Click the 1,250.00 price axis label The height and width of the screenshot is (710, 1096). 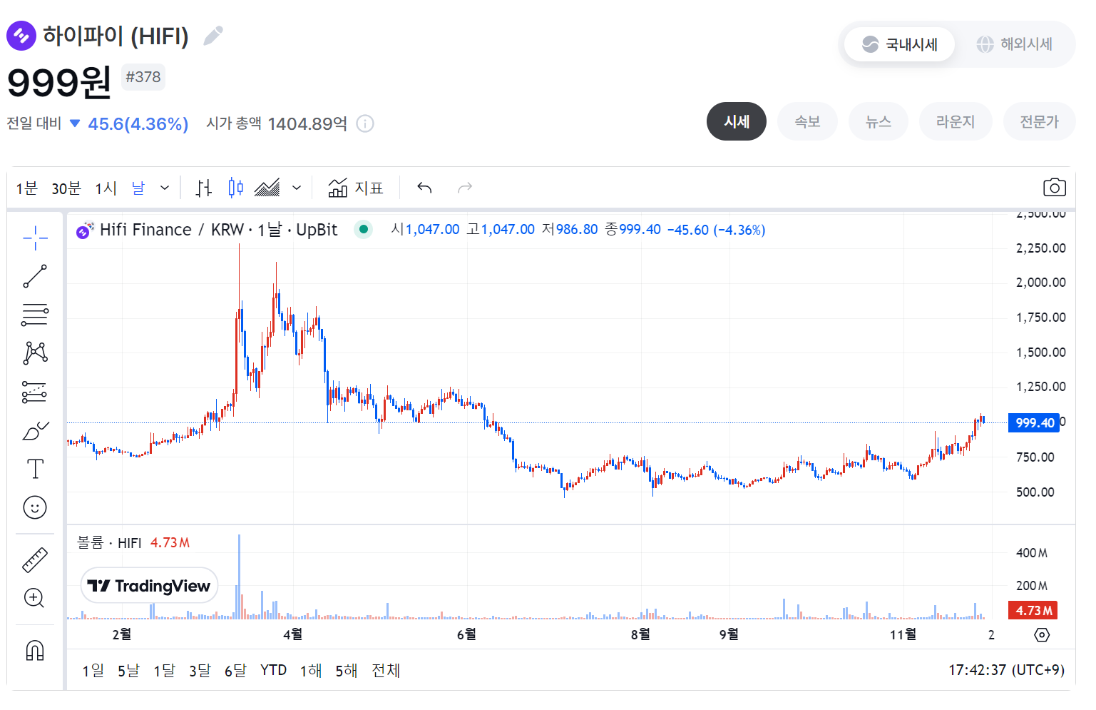[1040, 387]
